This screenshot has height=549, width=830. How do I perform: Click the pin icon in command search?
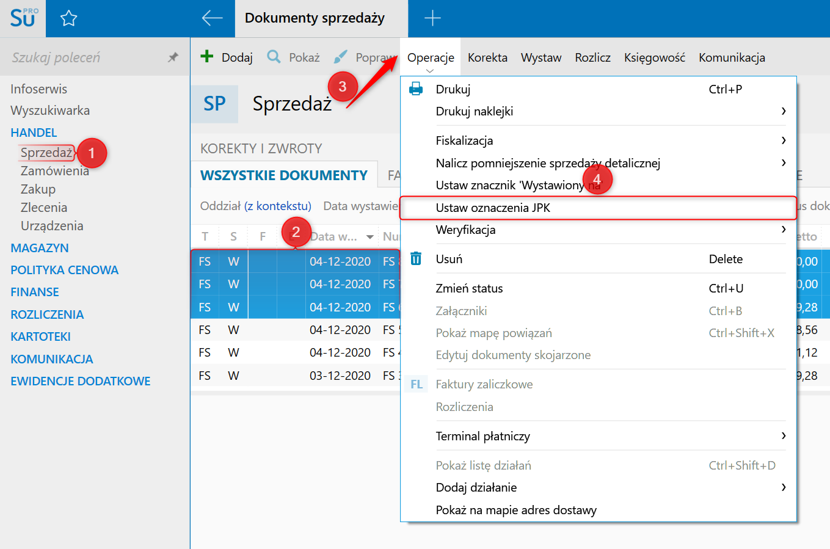pyautogui.click(x=173, y=57)
